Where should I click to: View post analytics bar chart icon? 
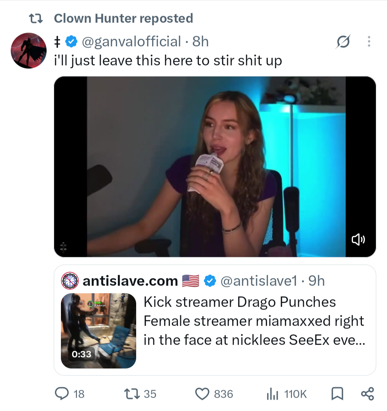(272, 394)
